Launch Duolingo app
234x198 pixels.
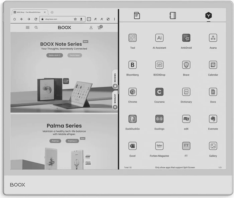[x=159, y=119]
